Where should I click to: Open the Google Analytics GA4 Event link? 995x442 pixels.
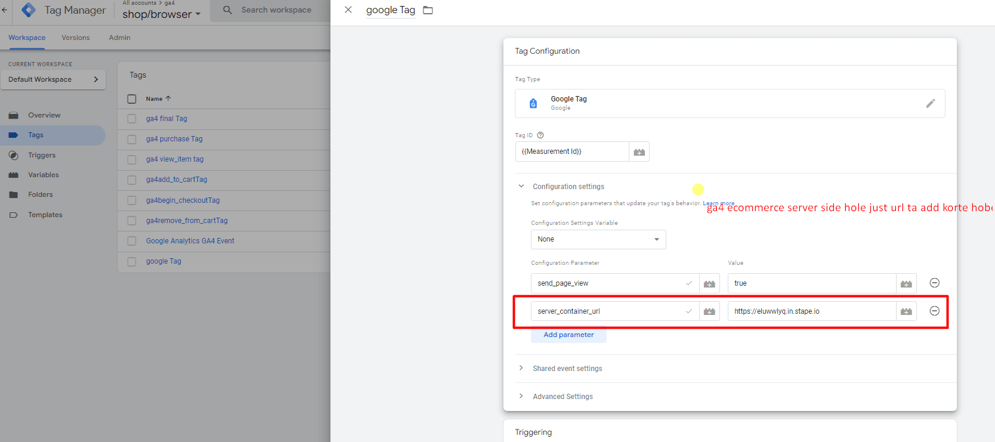point(190,241)
